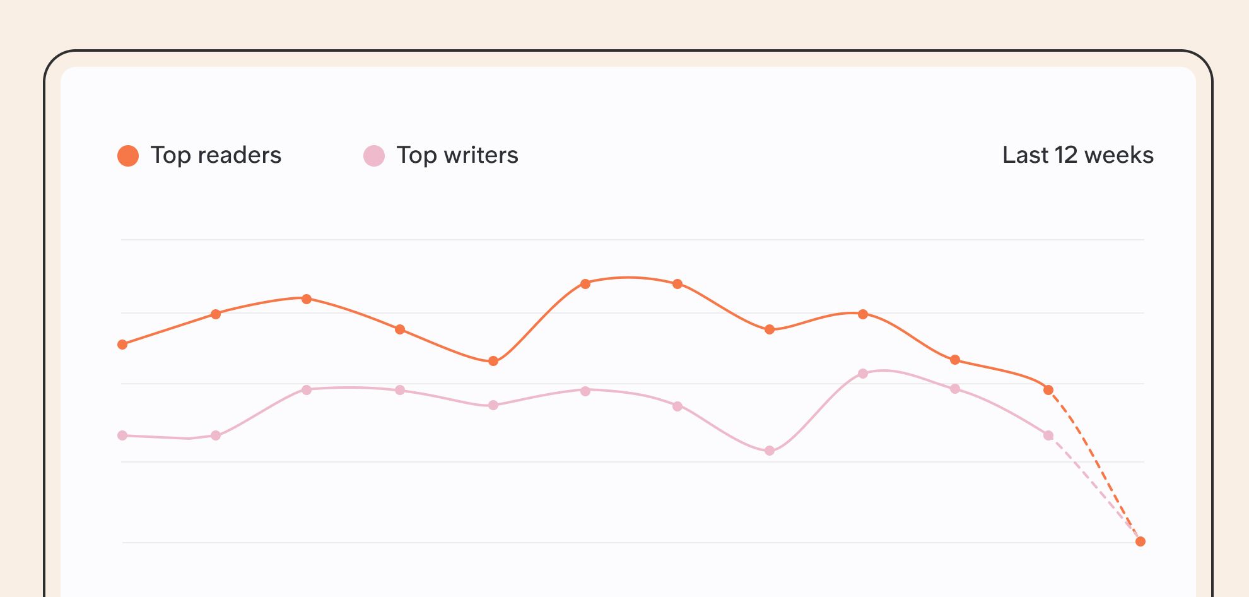Click the pink Top writers legend dot
The width and height of the screenshot is (1249, 597).
[x=374, y=156]
